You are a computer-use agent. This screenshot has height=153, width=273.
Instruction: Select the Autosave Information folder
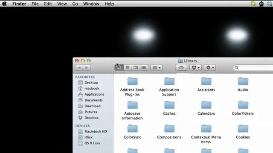pyautogui.click(x=132, y=110)
